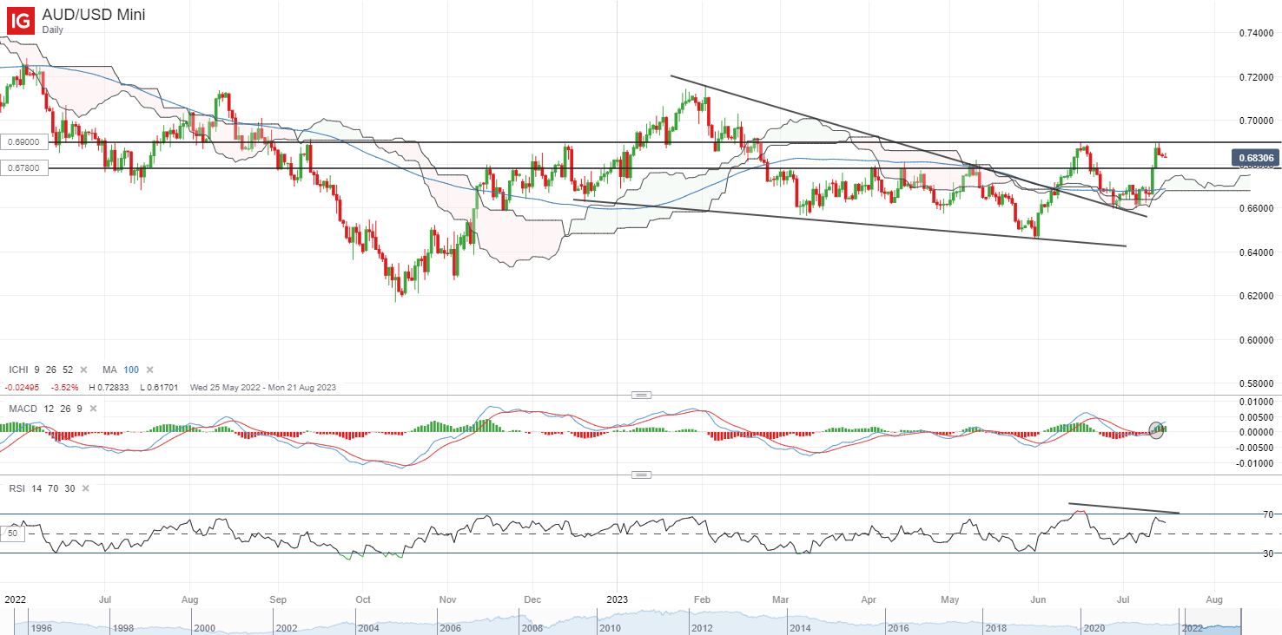Open the Daily timeframe label
The height and width of the screenshot is (635, 1282).
[54, 29]
